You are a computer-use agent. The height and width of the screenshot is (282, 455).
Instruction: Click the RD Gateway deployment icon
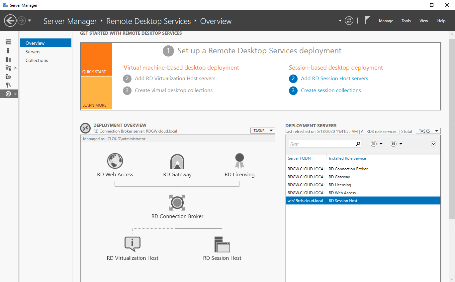coord(177,161)
